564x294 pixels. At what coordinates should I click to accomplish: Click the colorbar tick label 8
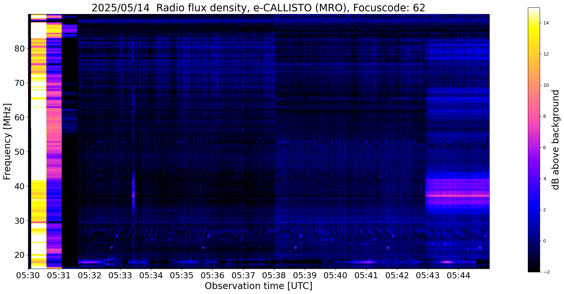point(544,117)
